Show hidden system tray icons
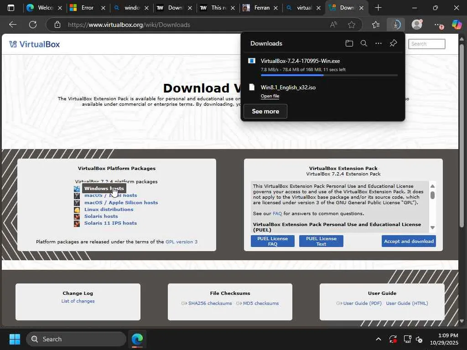Screen dimensions: 467x350 pyautogui.click(x=378, y=339)
